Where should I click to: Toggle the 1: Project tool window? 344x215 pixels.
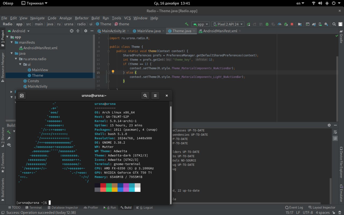click(3, 38)
